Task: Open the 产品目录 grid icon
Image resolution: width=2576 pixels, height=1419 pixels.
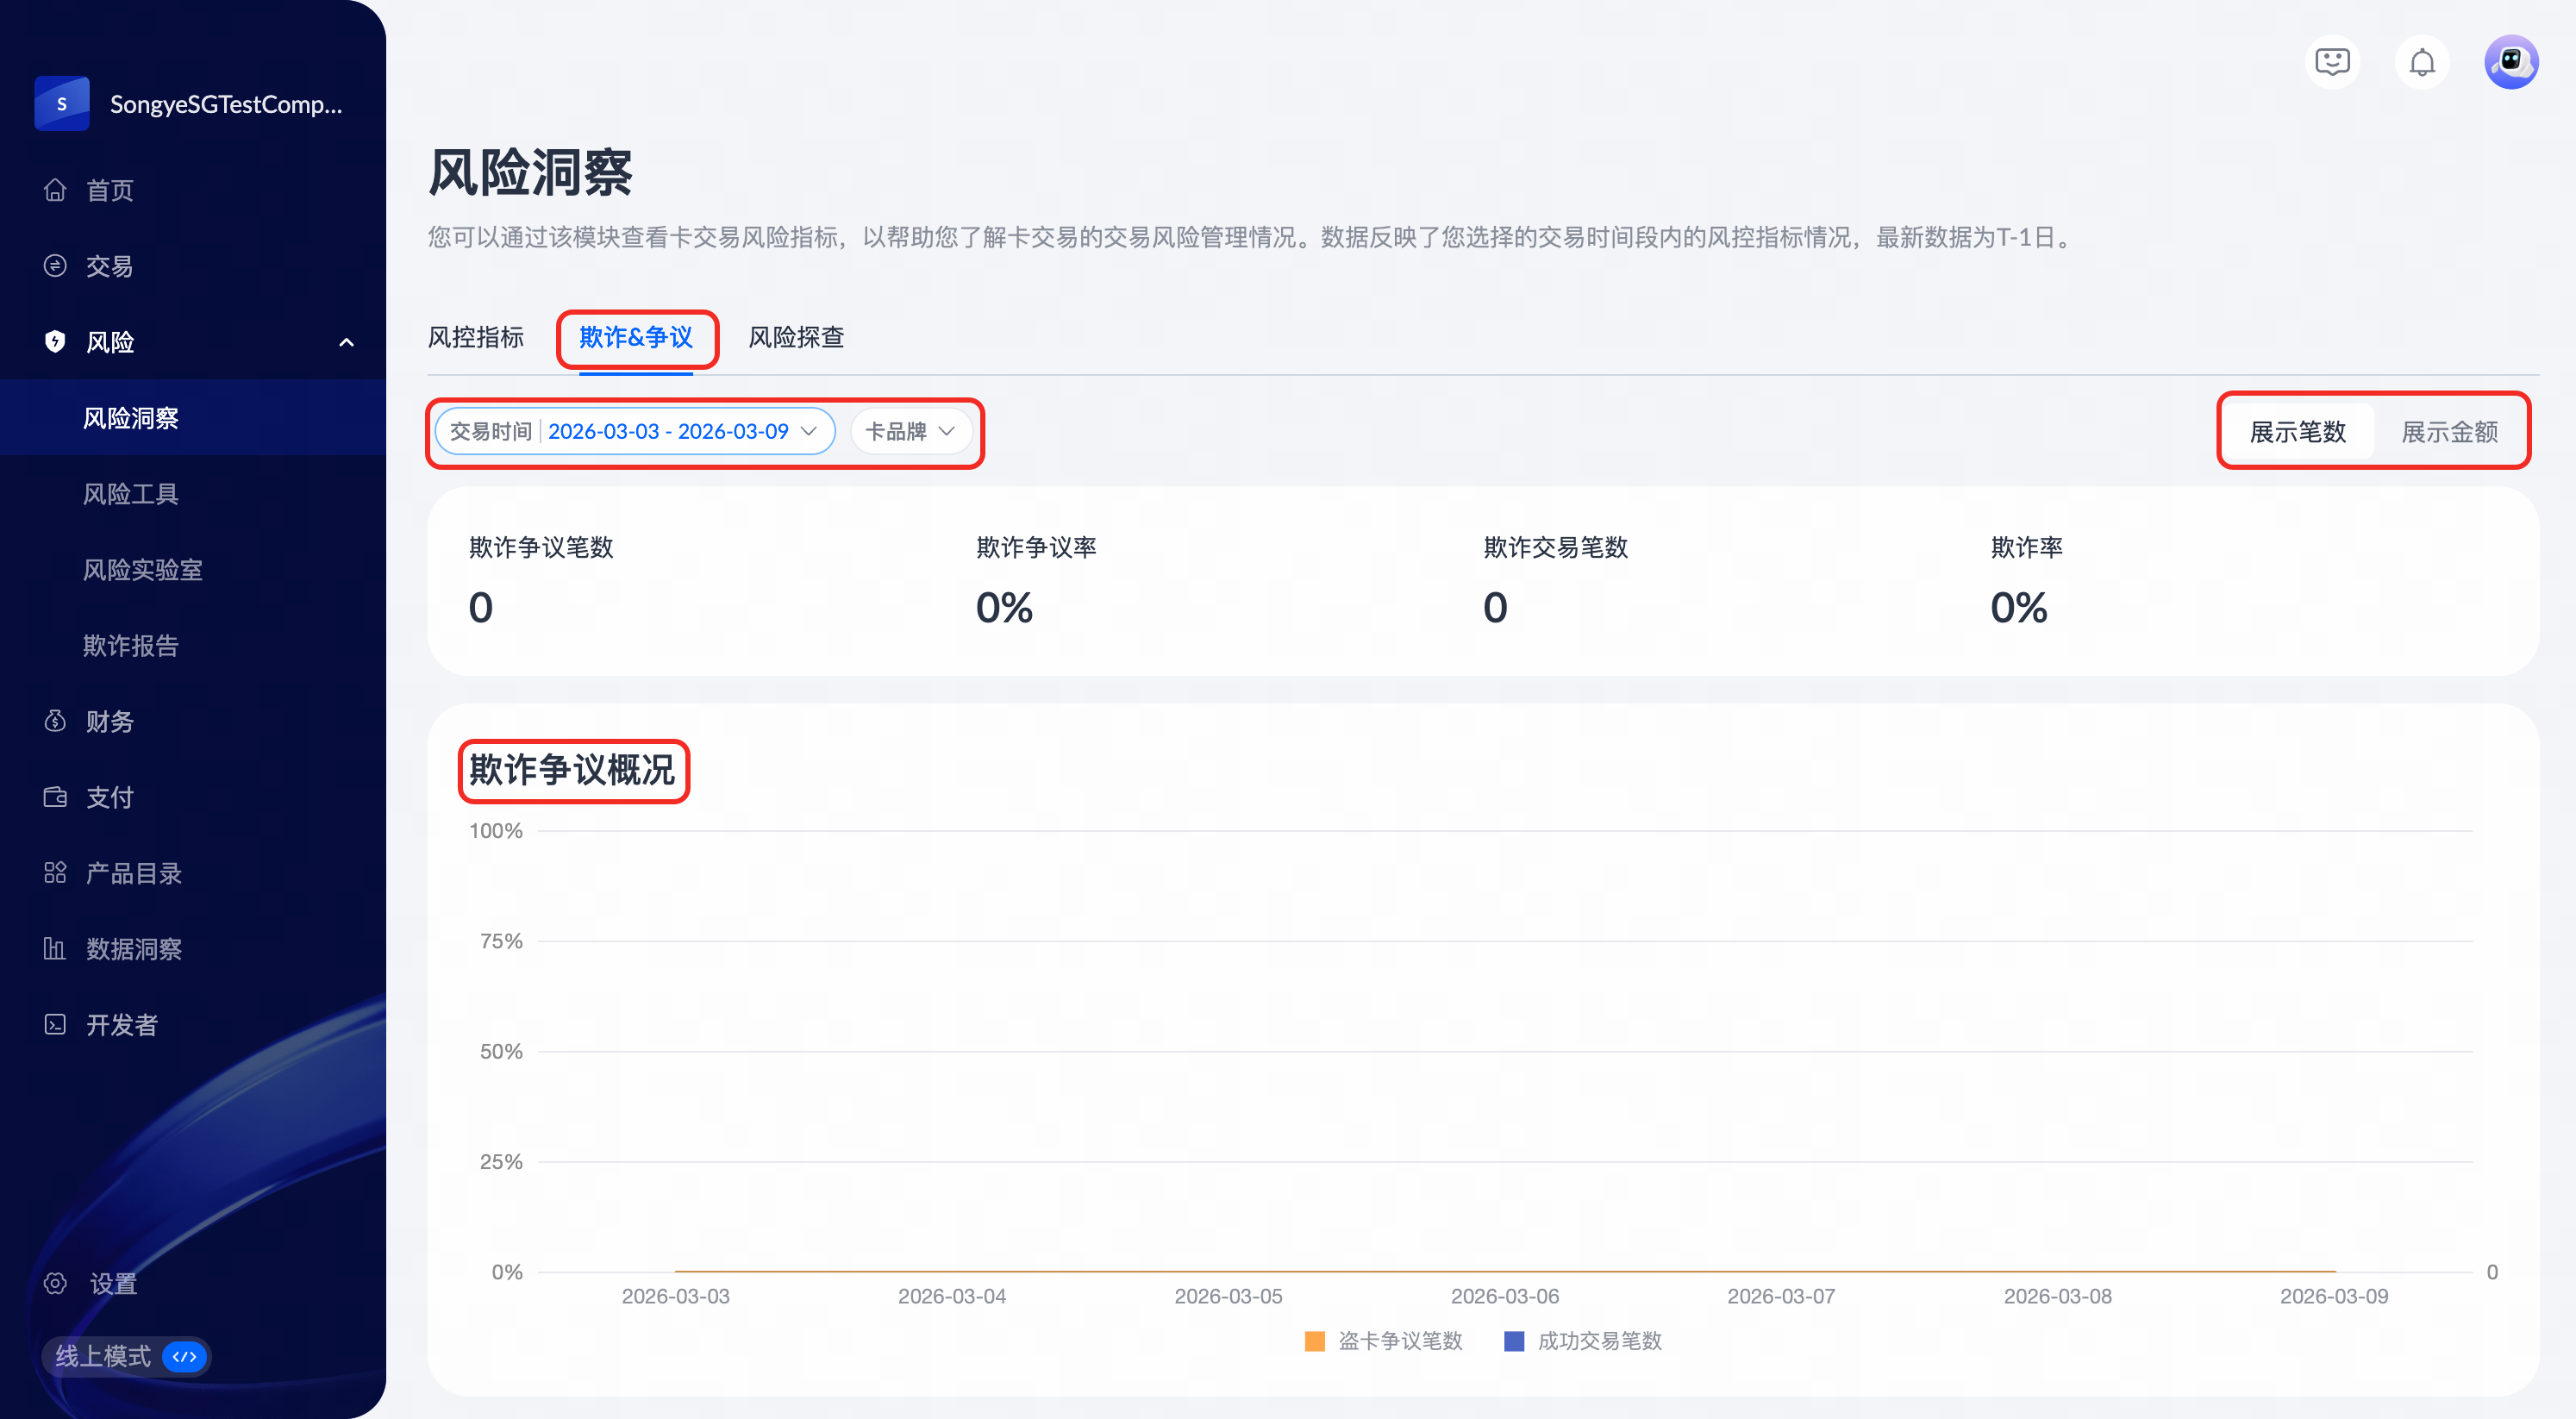Action: coord(55,873)
